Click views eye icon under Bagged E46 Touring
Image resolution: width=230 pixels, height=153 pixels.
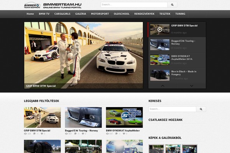click(66, 133)
